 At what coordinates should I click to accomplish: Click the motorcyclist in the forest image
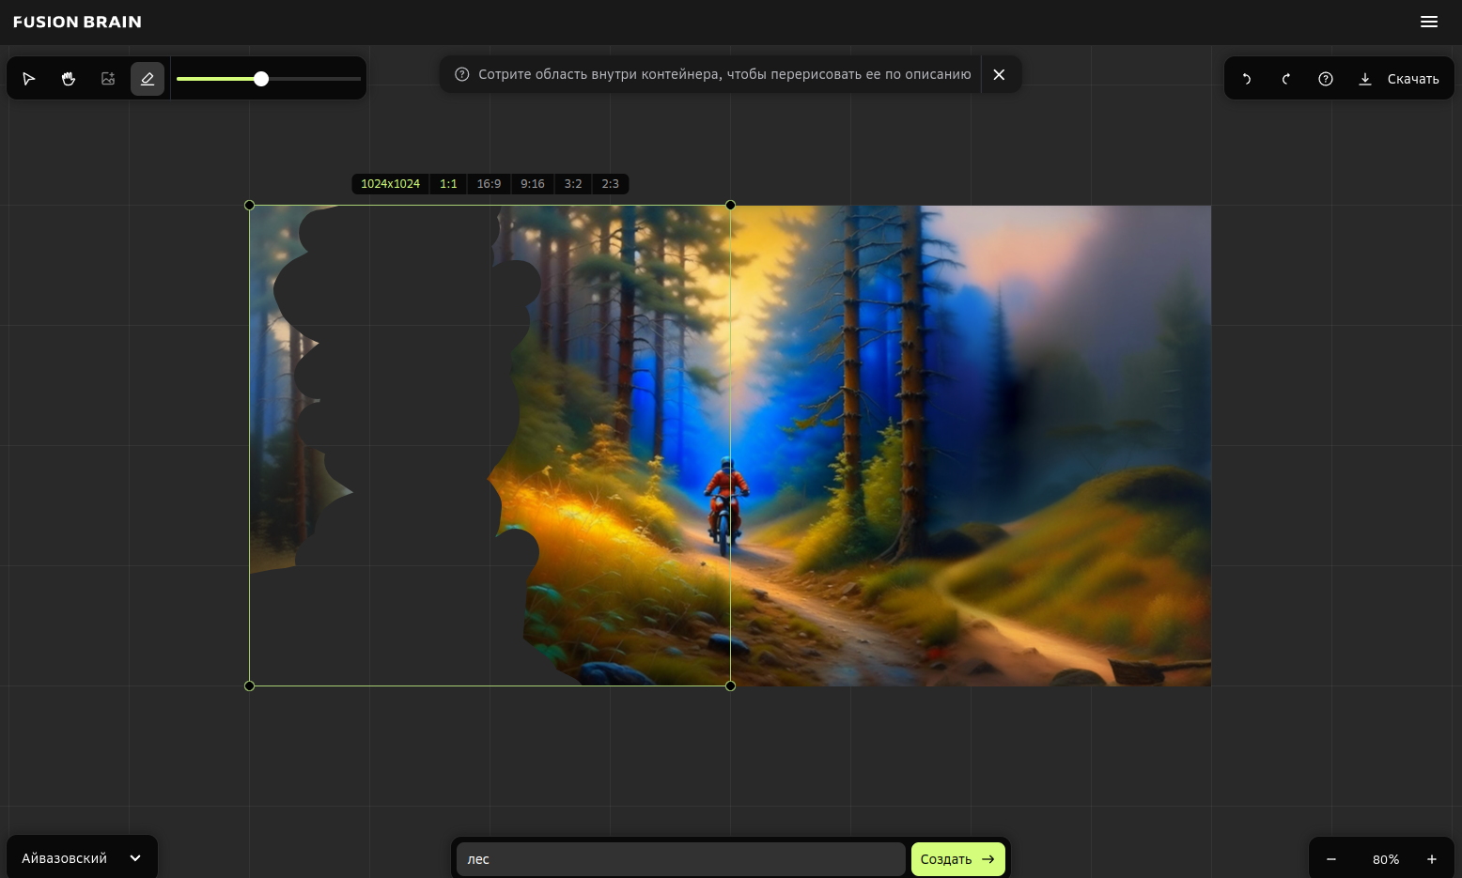[x=725, y=505]
